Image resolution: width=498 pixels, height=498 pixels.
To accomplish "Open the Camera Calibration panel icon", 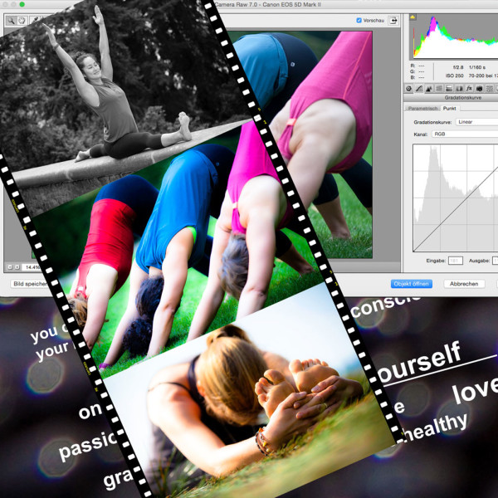I will pyautogui.click(x=479, y=89).
